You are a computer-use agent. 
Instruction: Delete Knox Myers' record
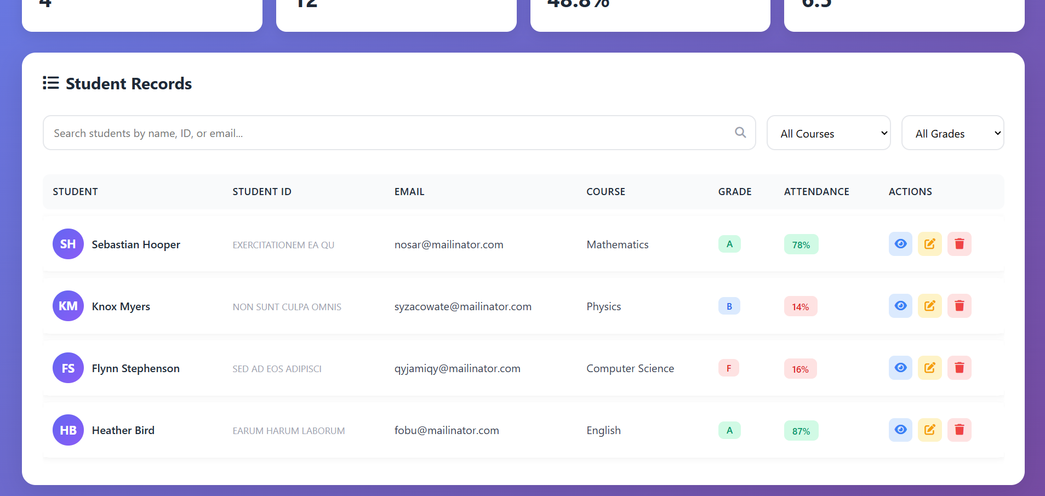(x=959, y=305)
